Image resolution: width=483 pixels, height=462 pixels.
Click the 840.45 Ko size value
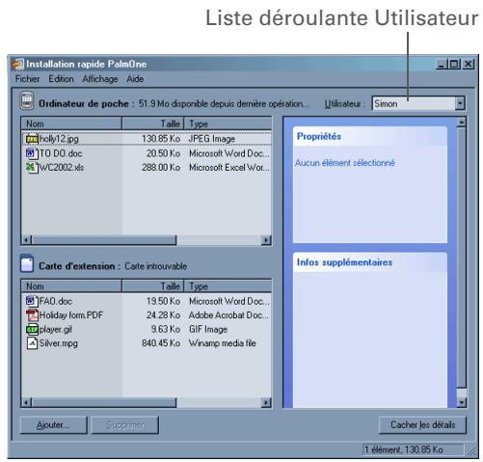[x=161, y=343]
